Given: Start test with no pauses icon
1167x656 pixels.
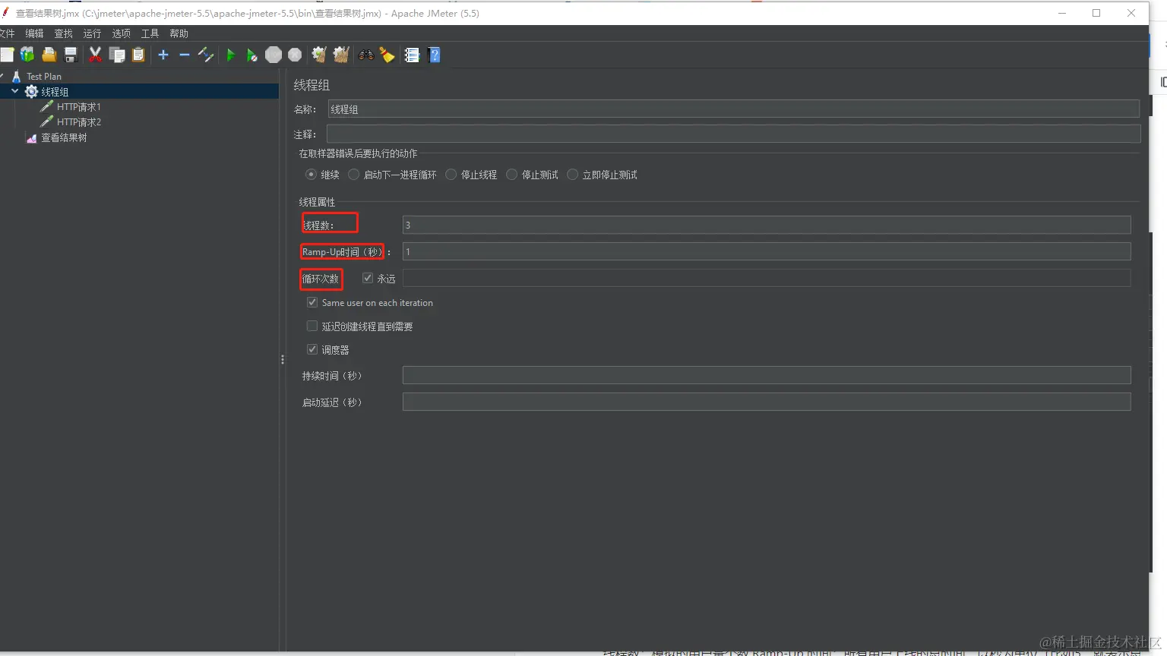Looking at the screenshot, I should pos(251,55).
